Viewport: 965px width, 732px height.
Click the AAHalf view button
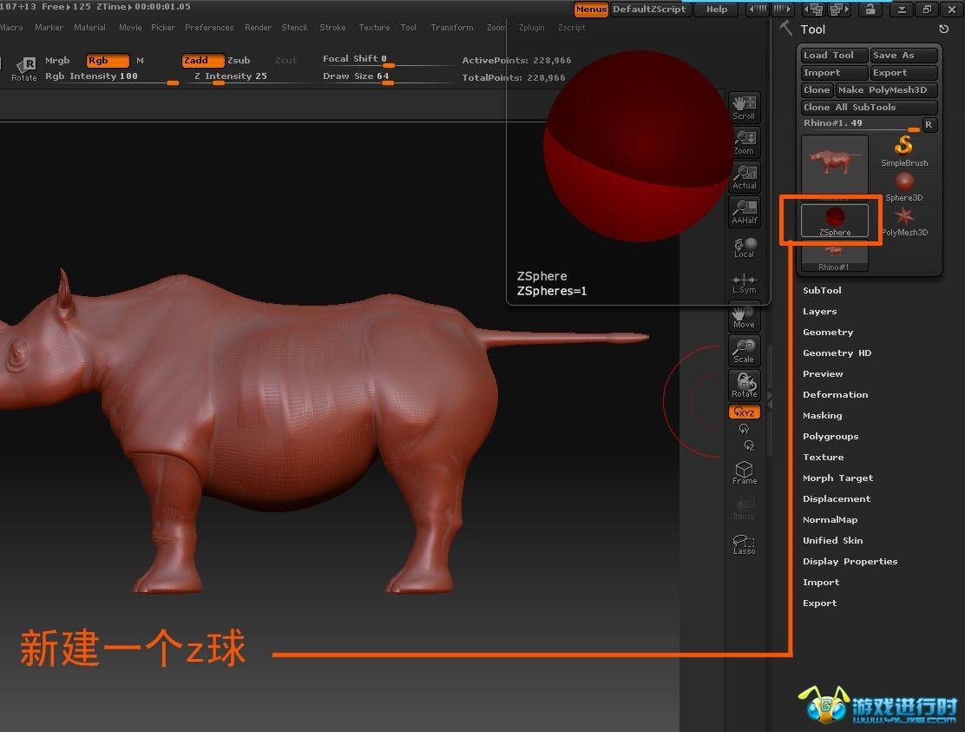coord(744,212)
